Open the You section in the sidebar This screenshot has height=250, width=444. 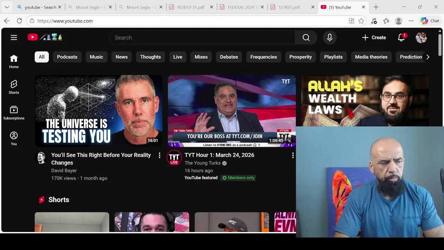click(x=14, y=139)
